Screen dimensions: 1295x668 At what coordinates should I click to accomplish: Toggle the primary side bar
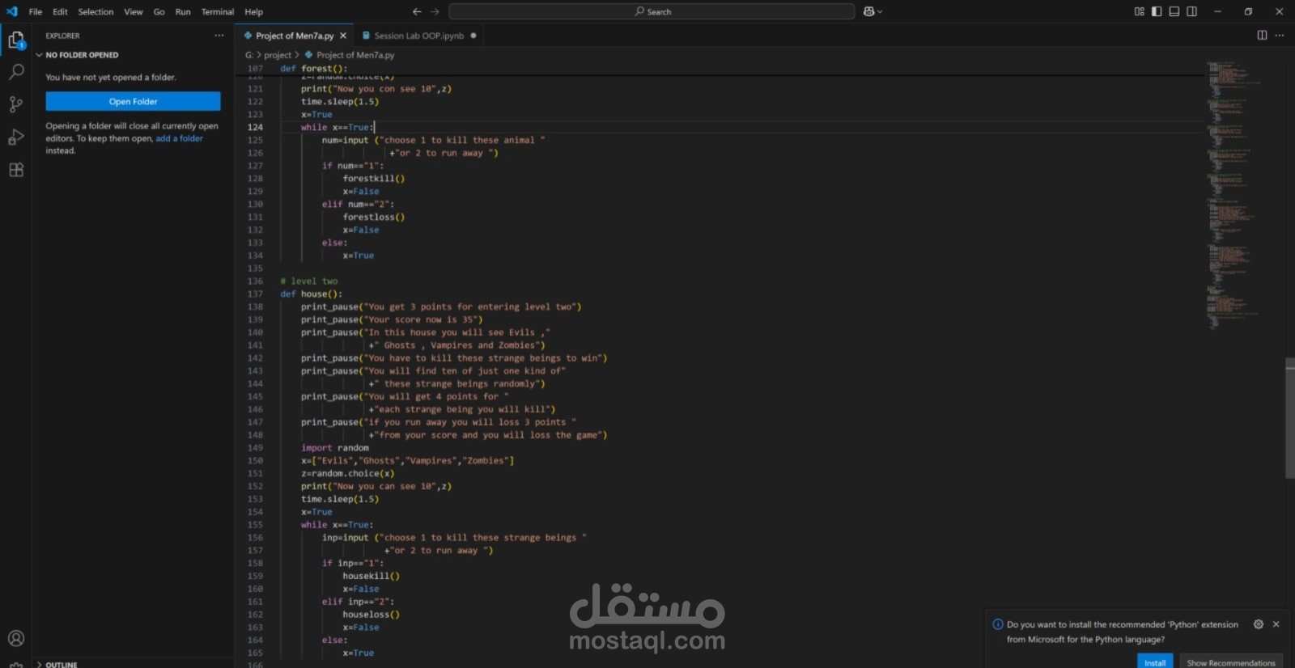[1157, 11]
